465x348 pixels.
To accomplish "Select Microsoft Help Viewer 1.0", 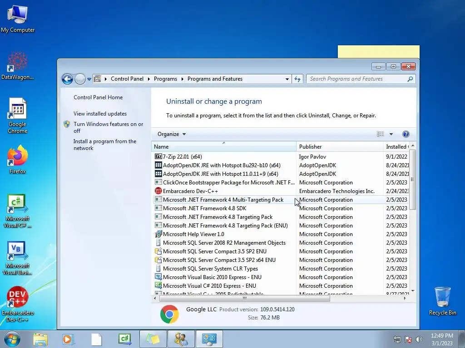I will [x=281, y=234].
